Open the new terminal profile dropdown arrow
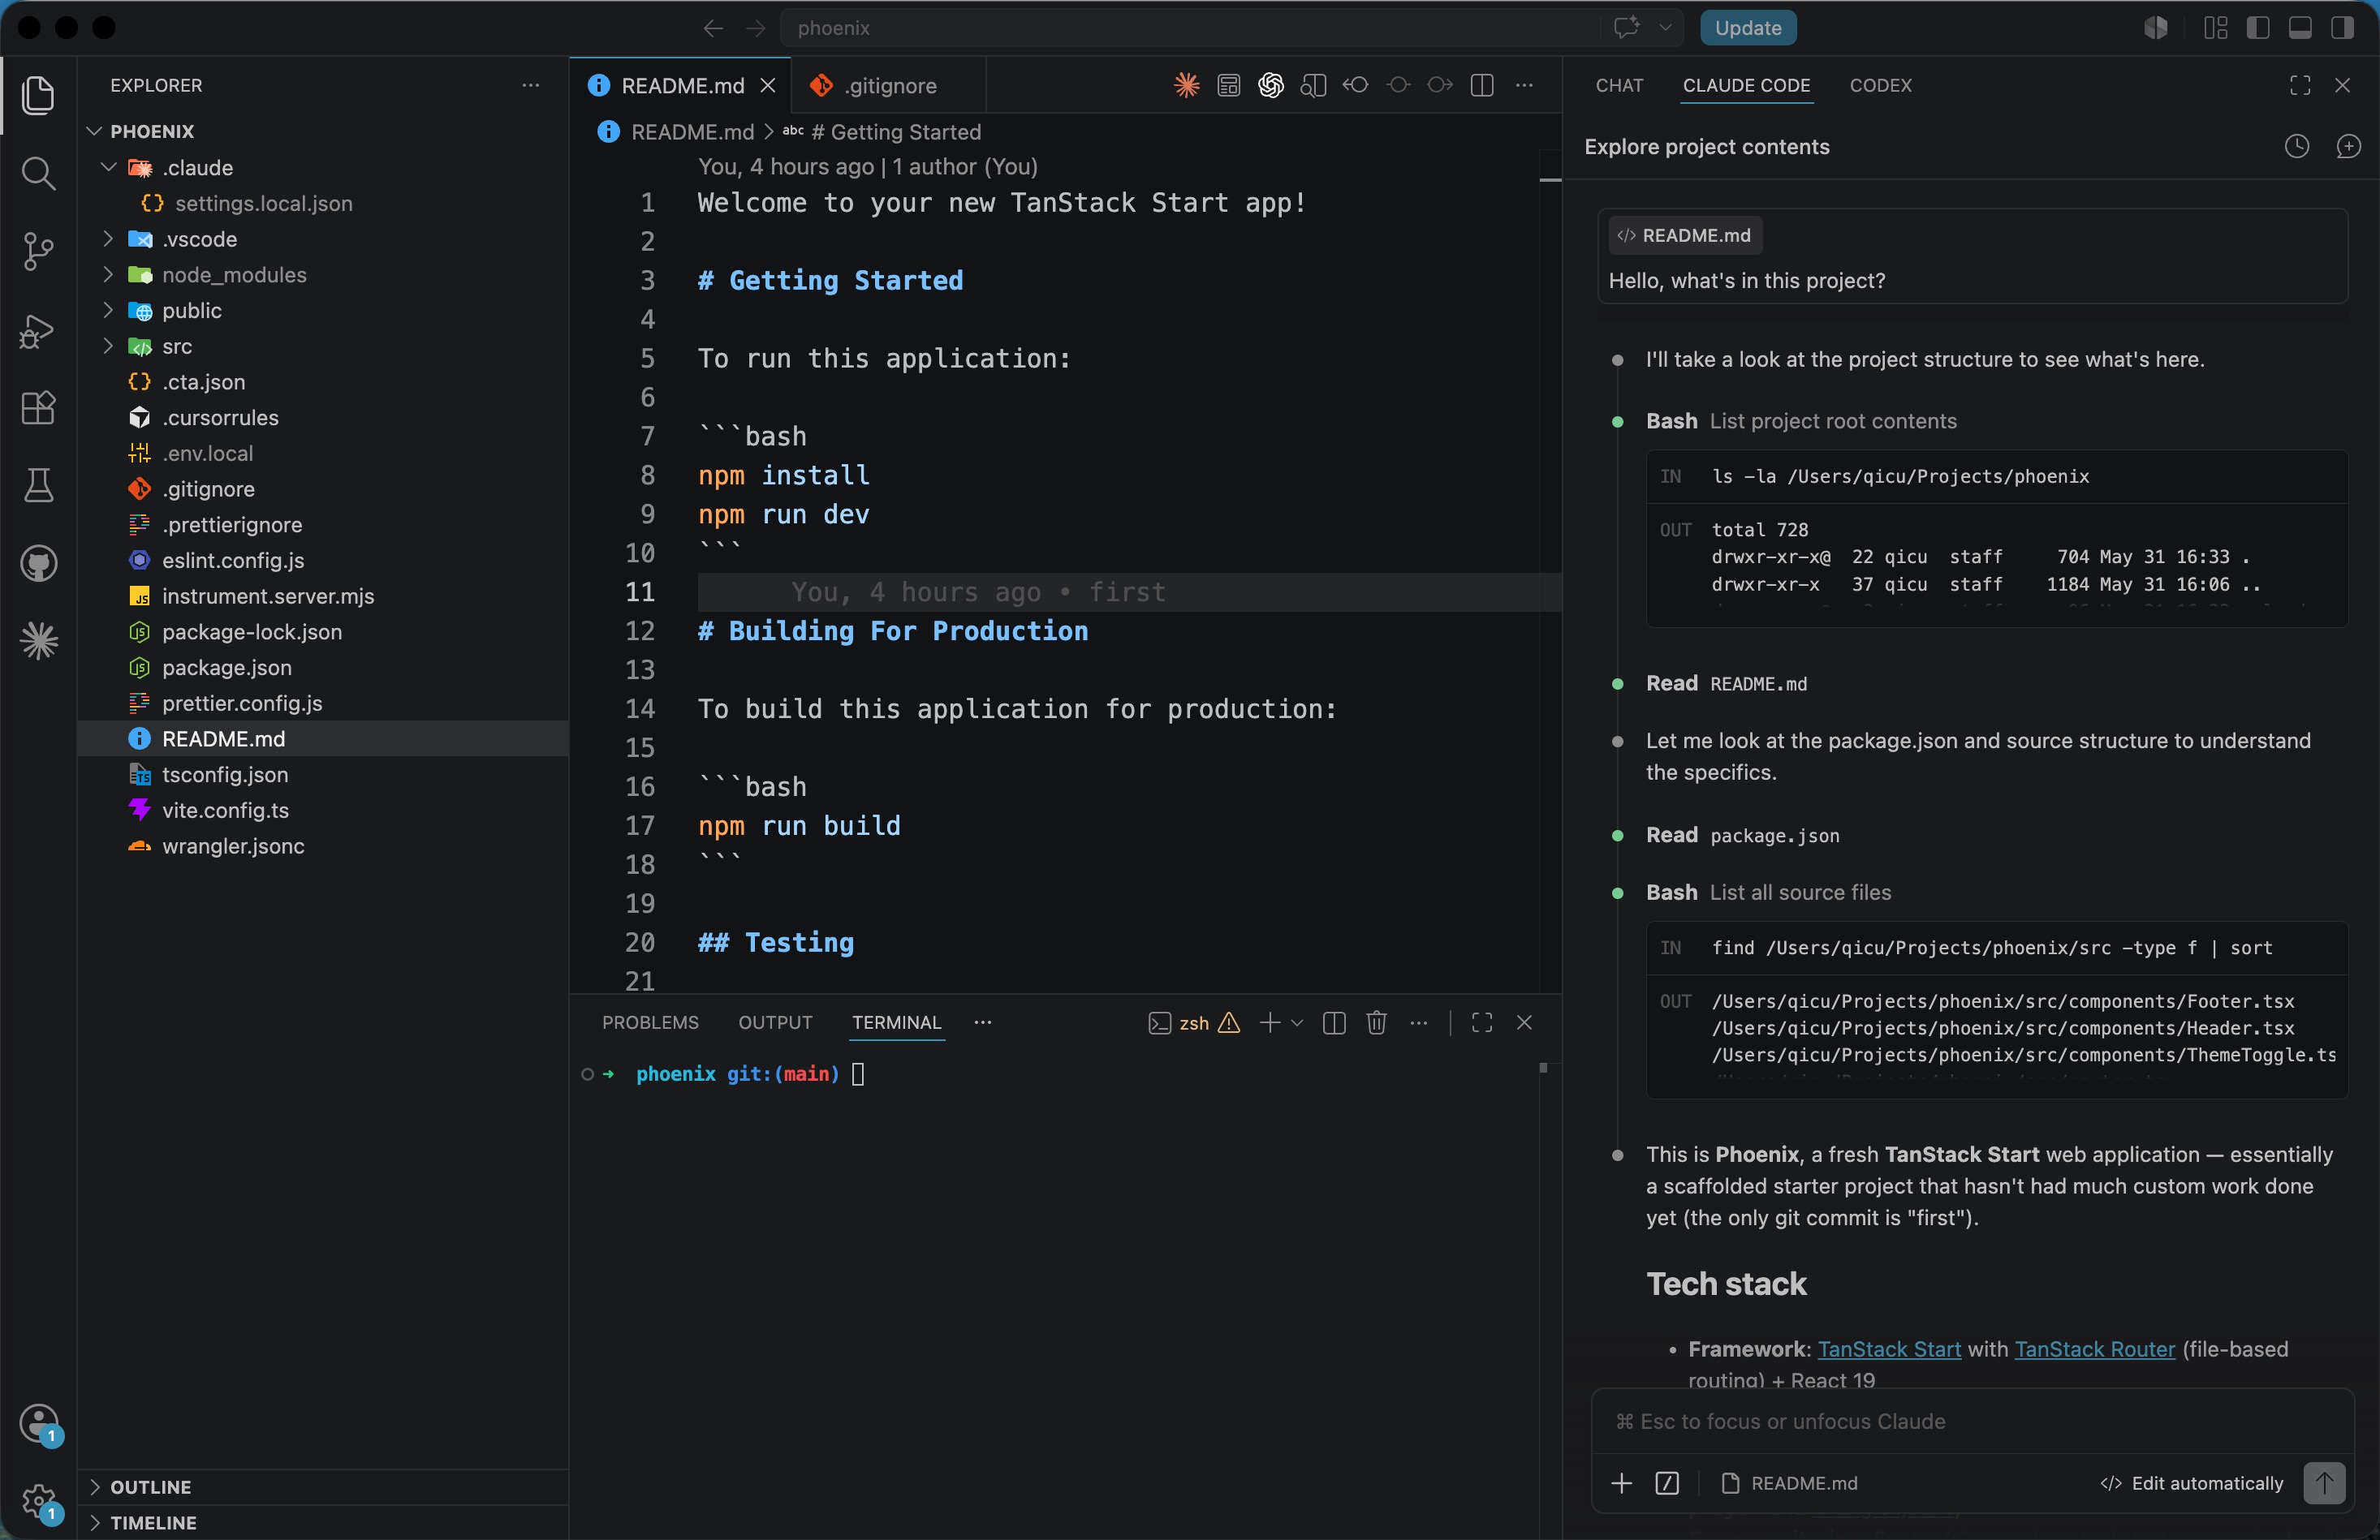2380x1540 pixels. pos(1297,1022)
